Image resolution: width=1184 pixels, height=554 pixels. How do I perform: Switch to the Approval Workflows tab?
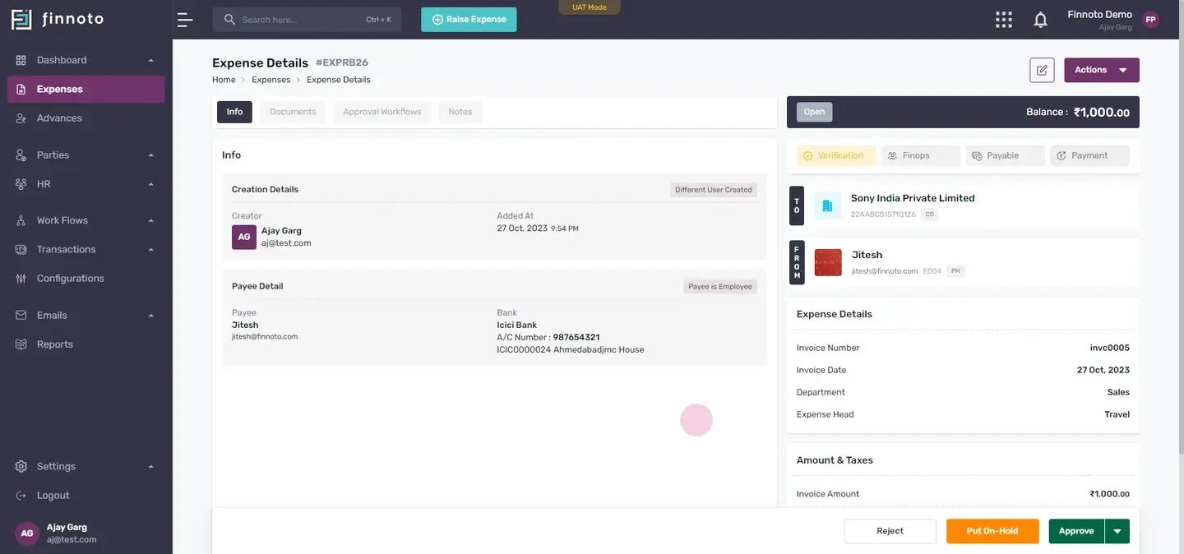(382, 112)
